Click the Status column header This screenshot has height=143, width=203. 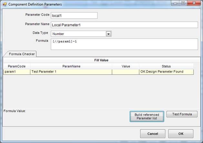point(166,66)
